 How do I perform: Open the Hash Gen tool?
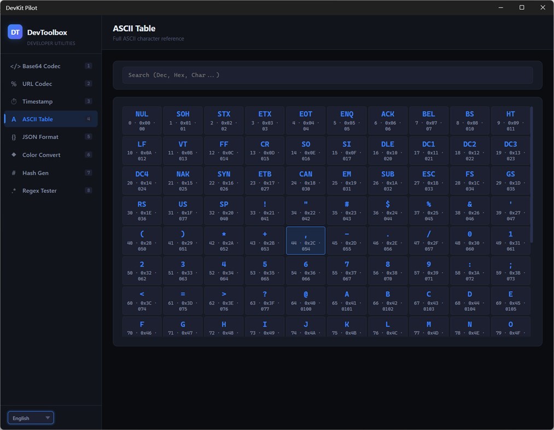[51, 173]
